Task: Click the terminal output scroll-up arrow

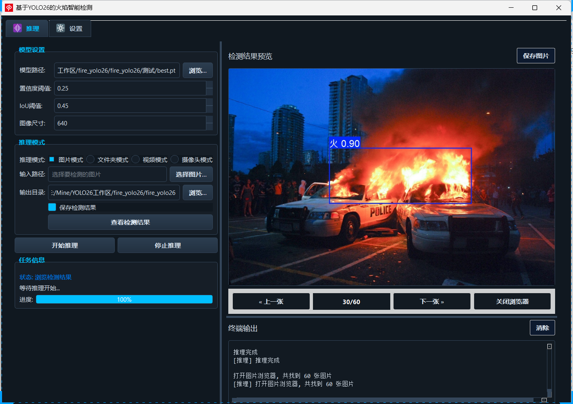Action: click(549, 346)
